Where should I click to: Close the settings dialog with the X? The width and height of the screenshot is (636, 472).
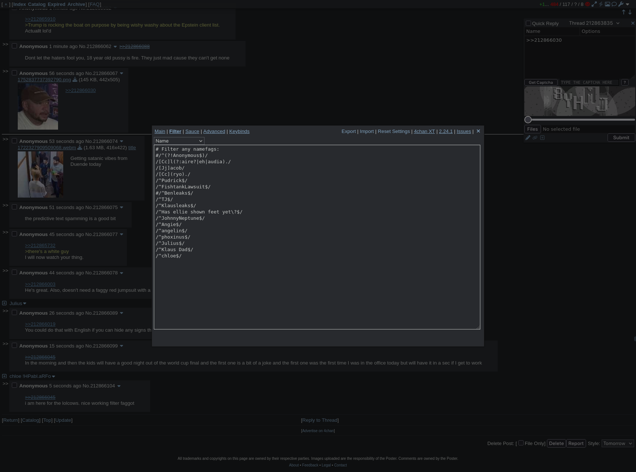pyautogui.click(x=478, y=131)
